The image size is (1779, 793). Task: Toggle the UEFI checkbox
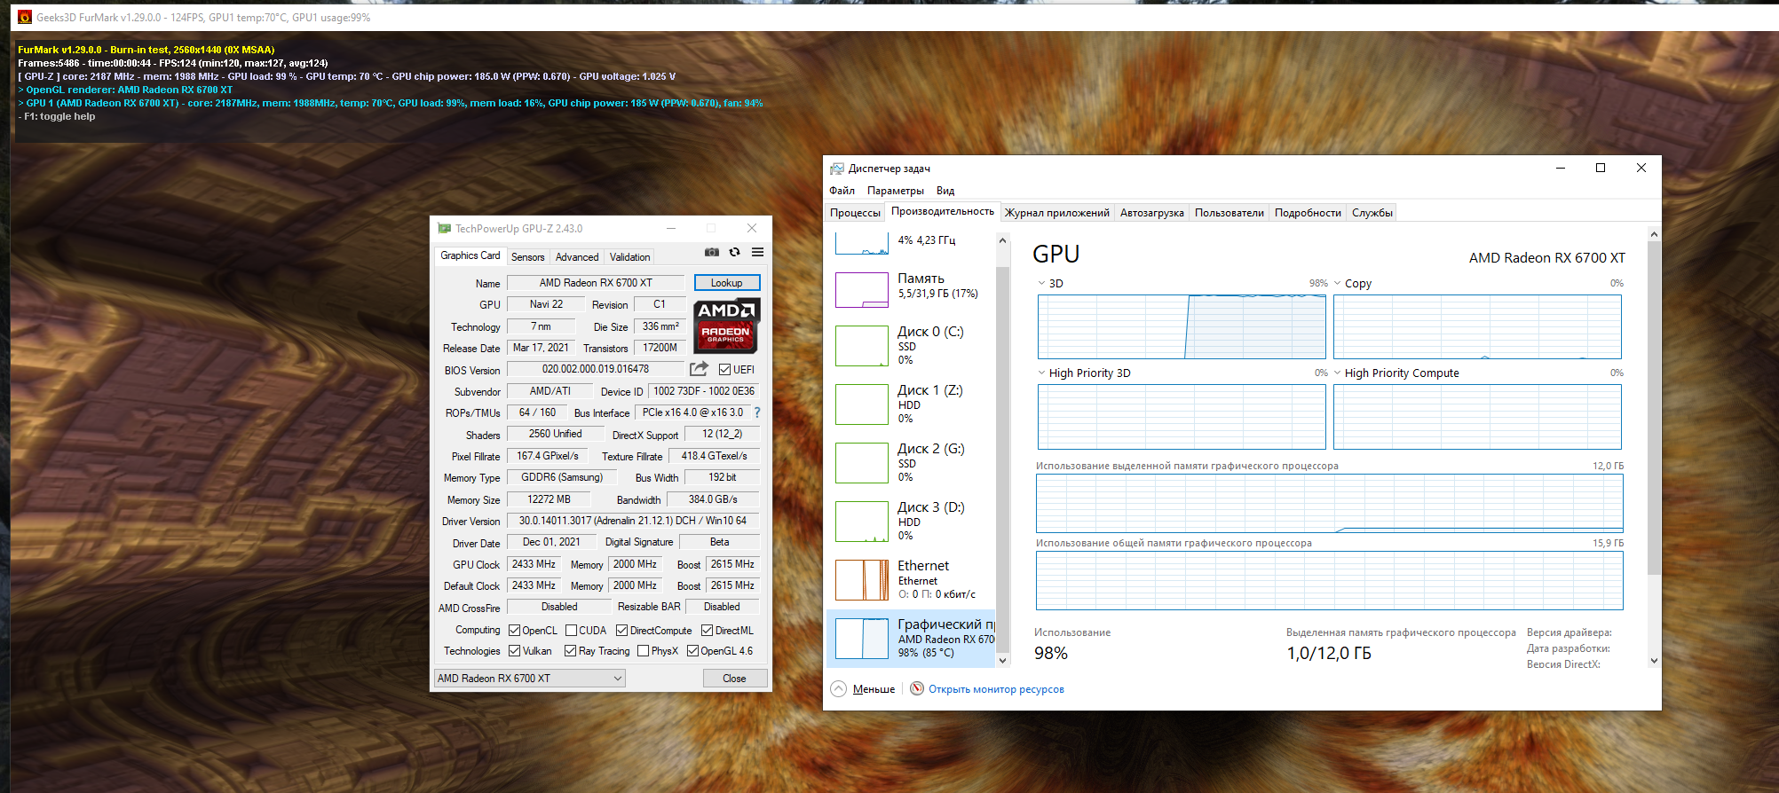tap(724, 370)
